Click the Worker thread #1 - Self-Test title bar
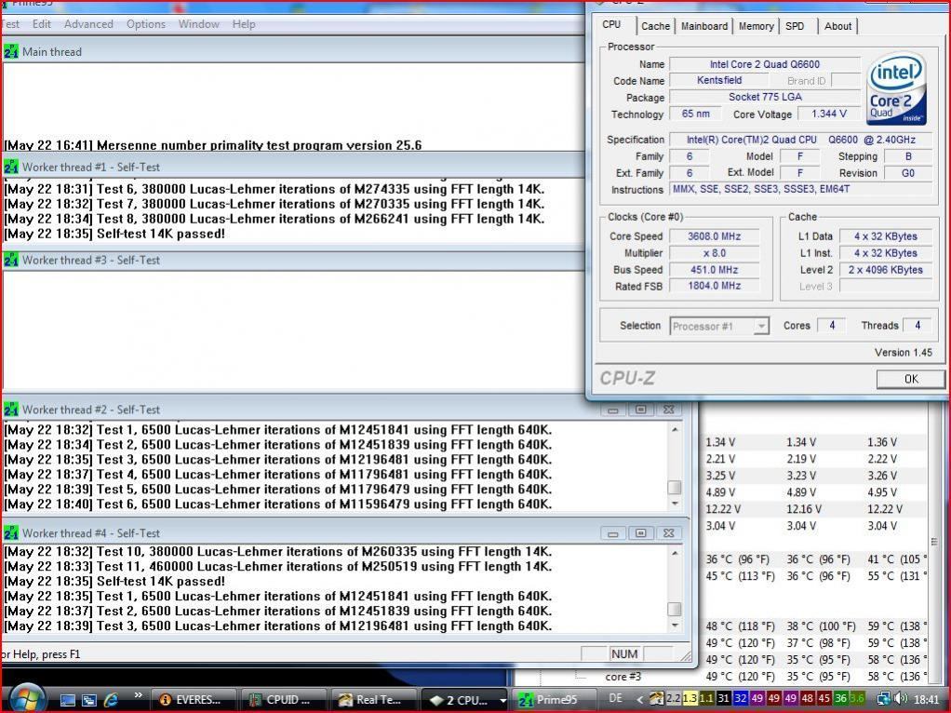 [x=293, y=167]
